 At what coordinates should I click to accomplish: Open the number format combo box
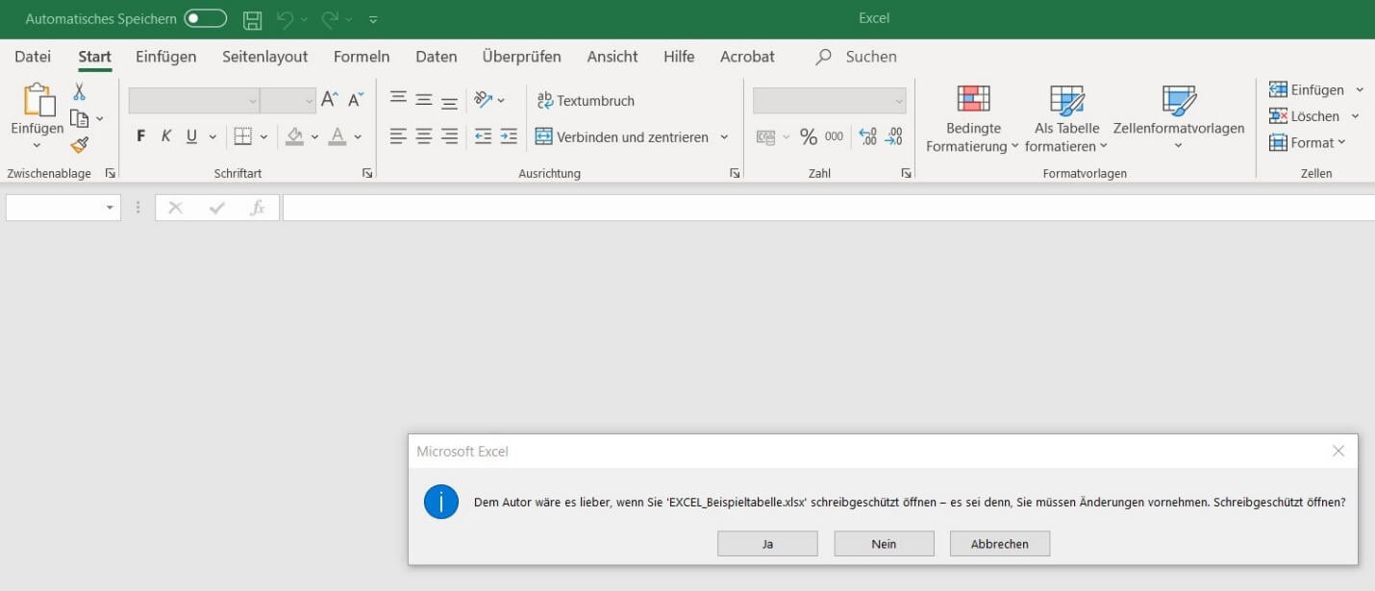(830, 100)
